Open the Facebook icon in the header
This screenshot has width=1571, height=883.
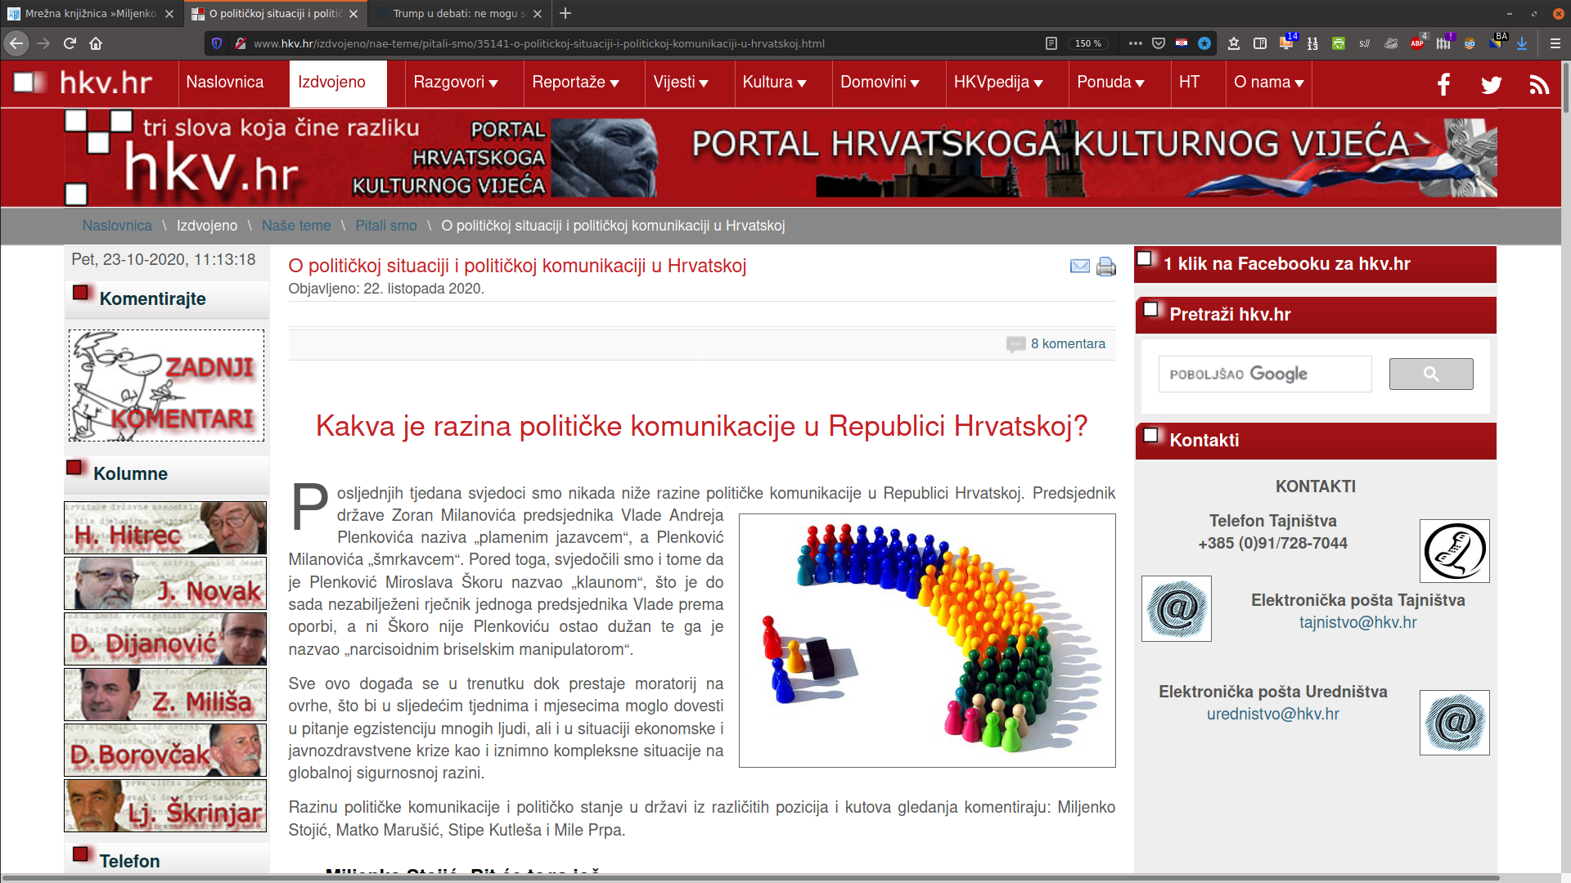(x=1443, y=84)
